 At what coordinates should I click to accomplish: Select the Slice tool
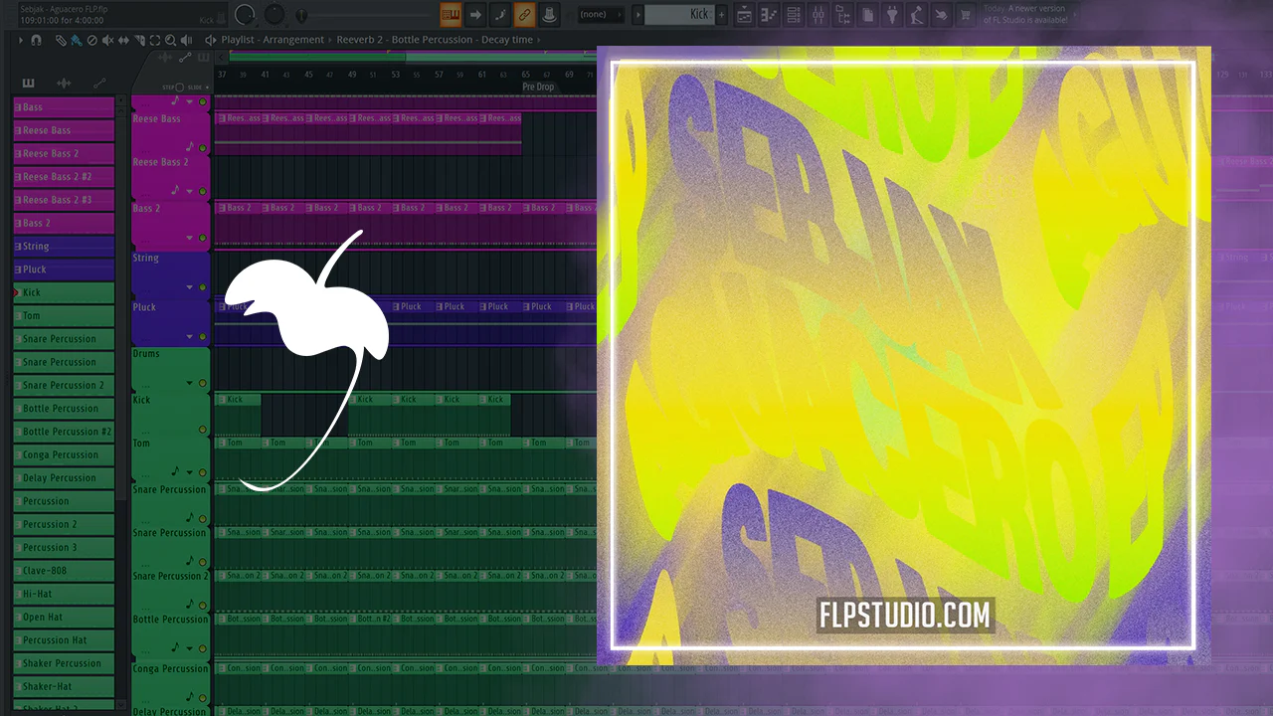140,40
